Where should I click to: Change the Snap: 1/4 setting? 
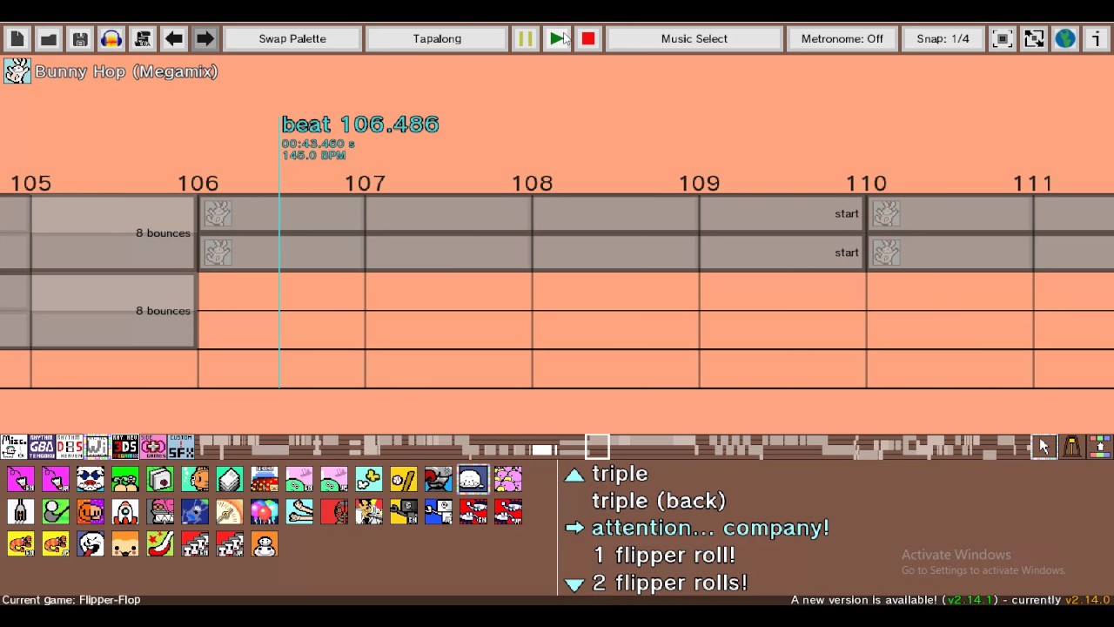click(x=943, y=38)
